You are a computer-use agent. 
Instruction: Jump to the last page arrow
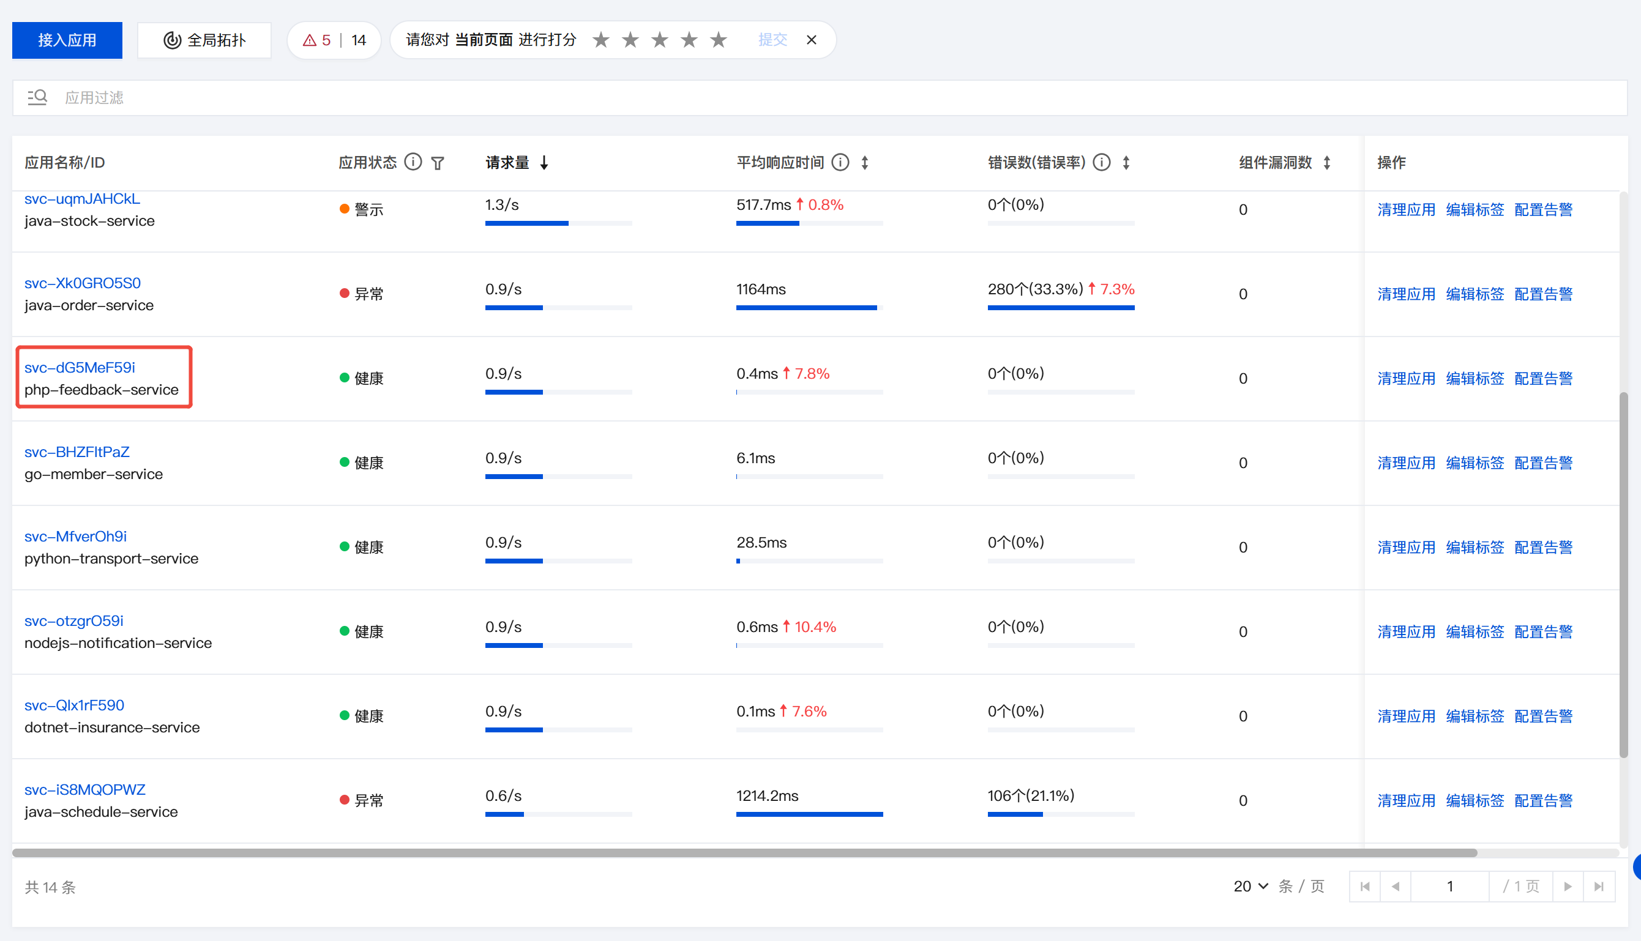point(1598,886)
